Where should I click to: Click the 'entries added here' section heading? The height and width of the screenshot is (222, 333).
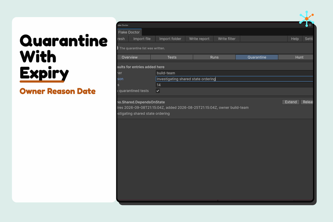coord(140,67)
